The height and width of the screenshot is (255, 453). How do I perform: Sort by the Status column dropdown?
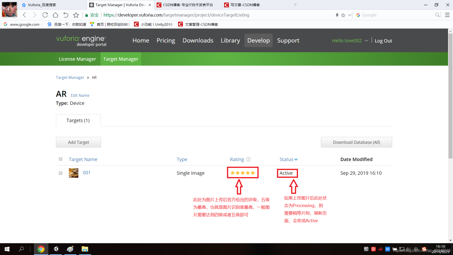(288, 159)
